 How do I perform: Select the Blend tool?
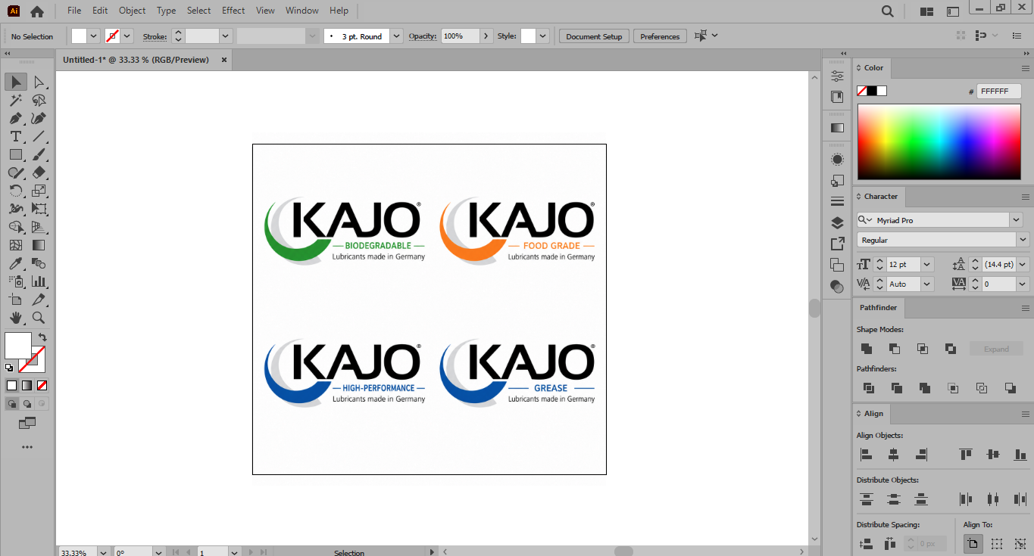[x=39, y=263]
